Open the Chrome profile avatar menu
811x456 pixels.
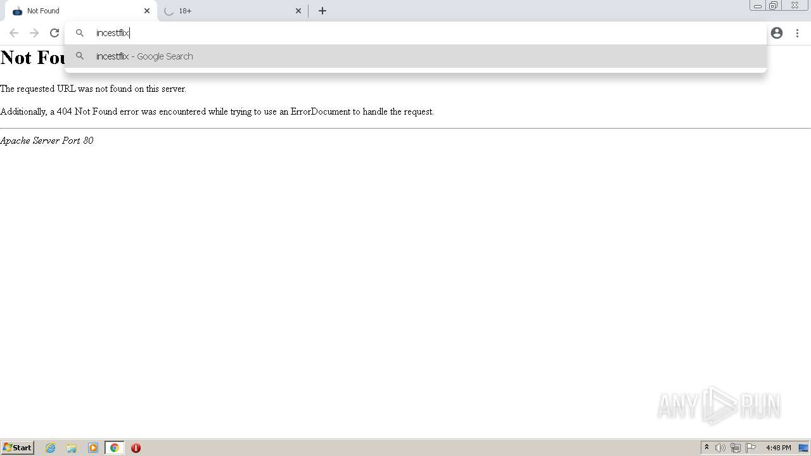click(777, 33)
